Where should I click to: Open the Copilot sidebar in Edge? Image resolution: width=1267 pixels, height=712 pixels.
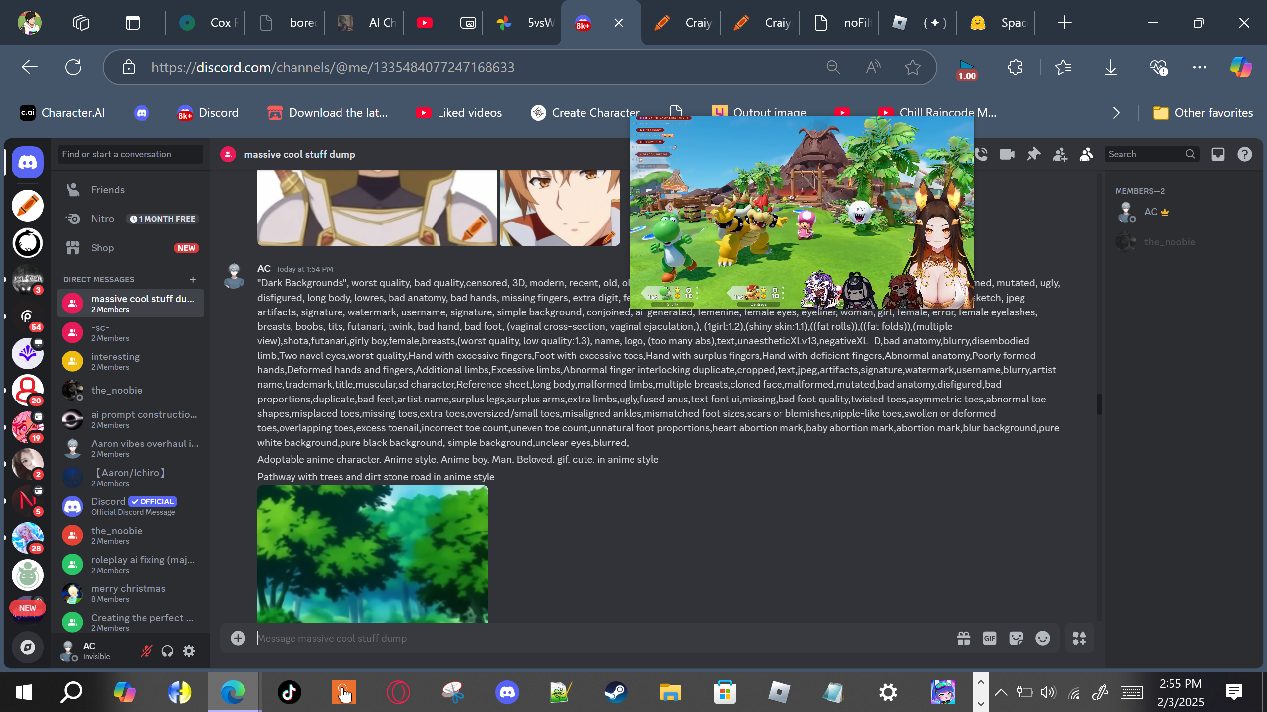click(x=1241, y=67)
